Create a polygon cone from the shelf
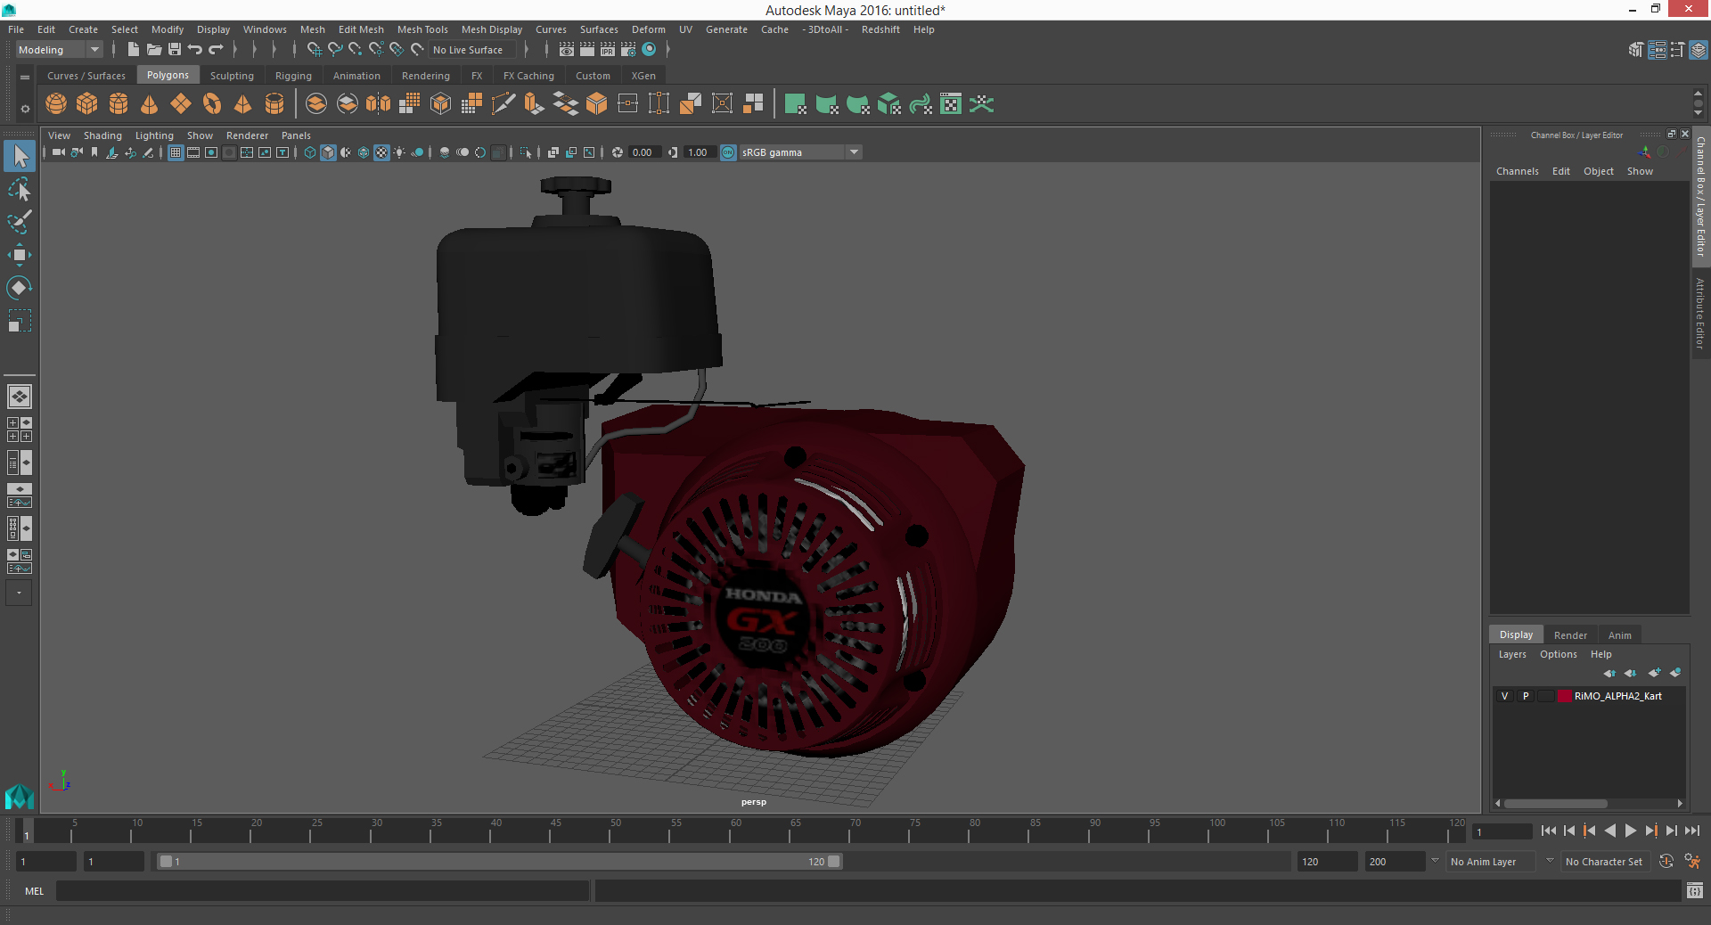 click(x=150, y=104)
